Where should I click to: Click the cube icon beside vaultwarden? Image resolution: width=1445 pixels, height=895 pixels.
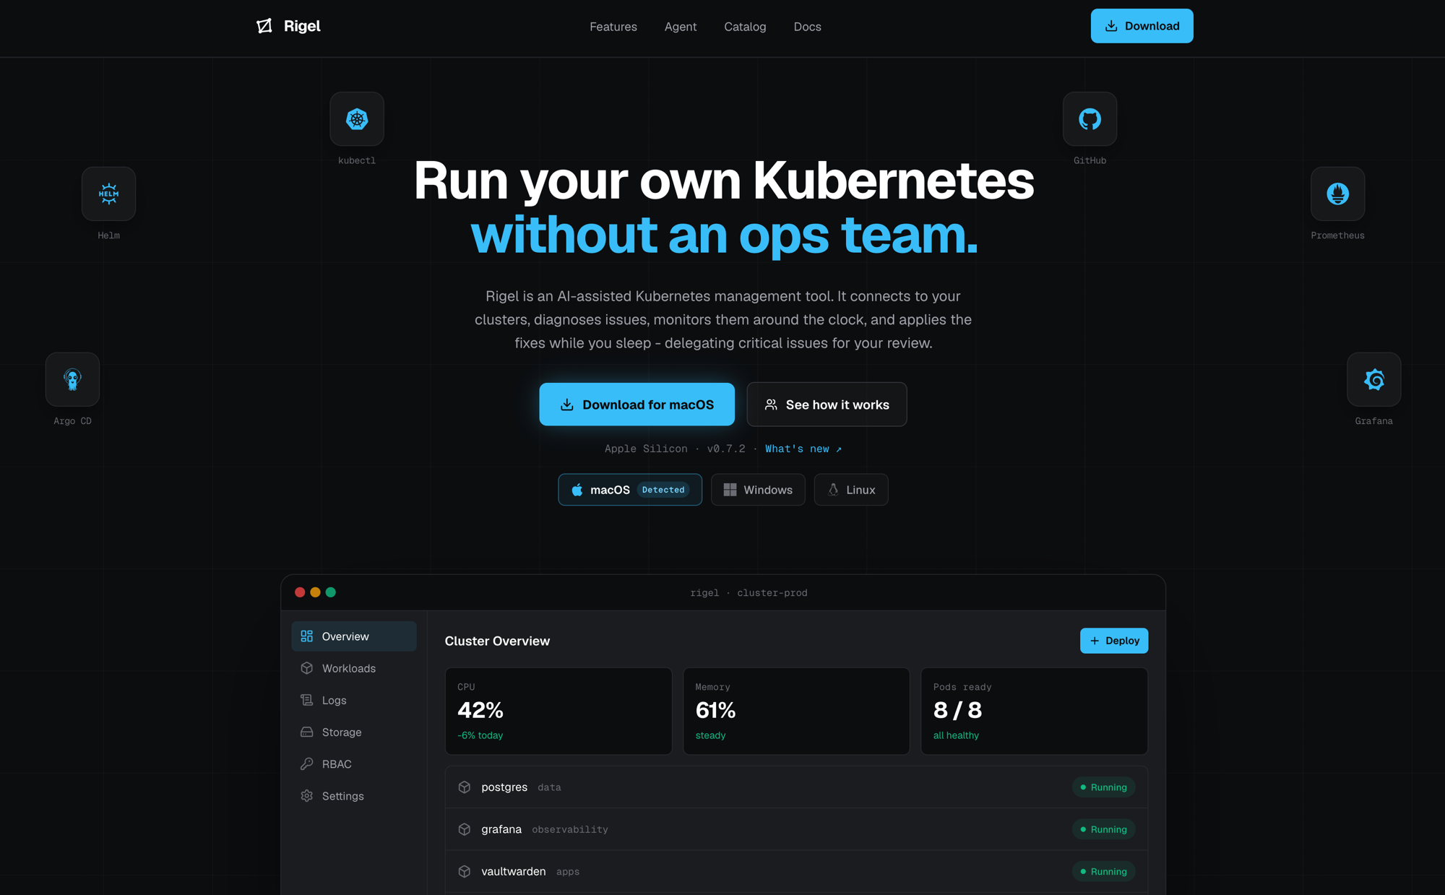(465, 871)
